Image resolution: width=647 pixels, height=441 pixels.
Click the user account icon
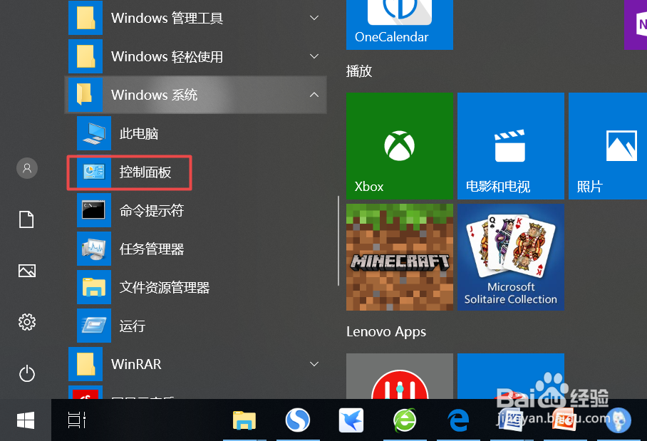point(27,168)
